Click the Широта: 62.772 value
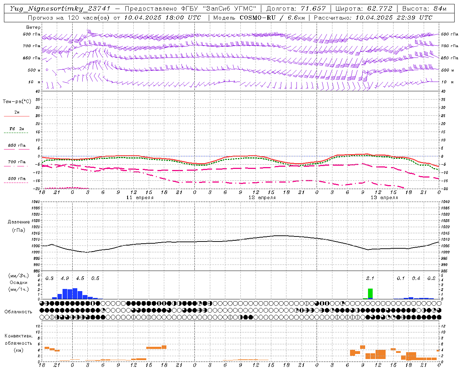 (364, 9)
